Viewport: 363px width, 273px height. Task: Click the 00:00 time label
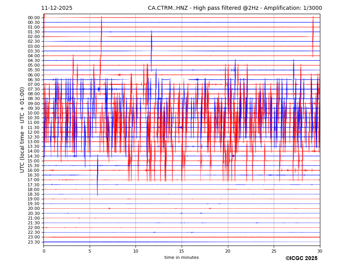point(34,18)
